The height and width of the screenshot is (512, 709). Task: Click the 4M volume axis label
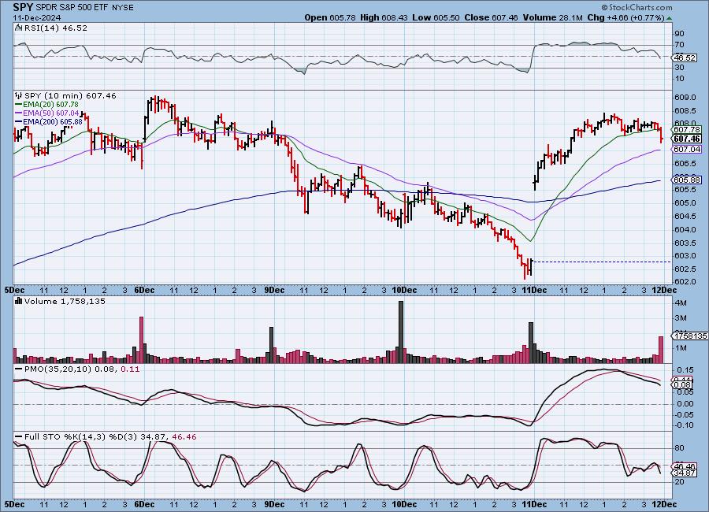[x=681, y=302]
